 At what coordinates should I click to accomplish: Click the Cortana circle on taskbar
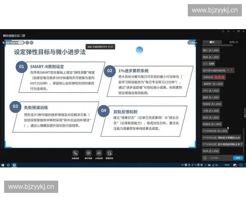click(x=8, y=165)
